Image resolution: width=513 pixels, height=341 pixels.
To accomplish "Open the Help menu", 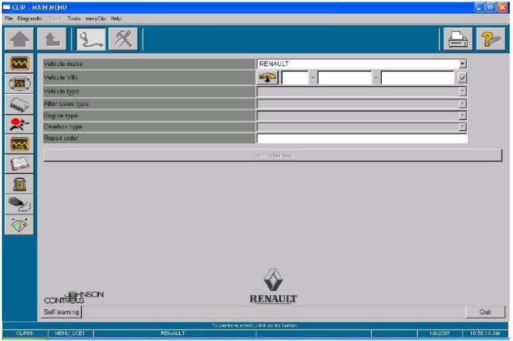I will [116, 19].
